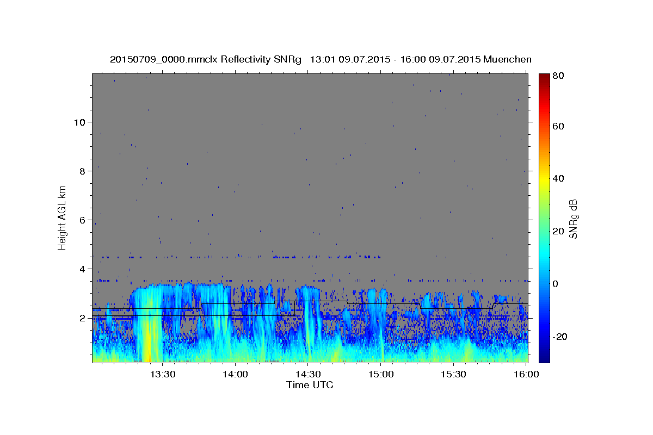Select the '13:30' time axis label

pos(162,374)
